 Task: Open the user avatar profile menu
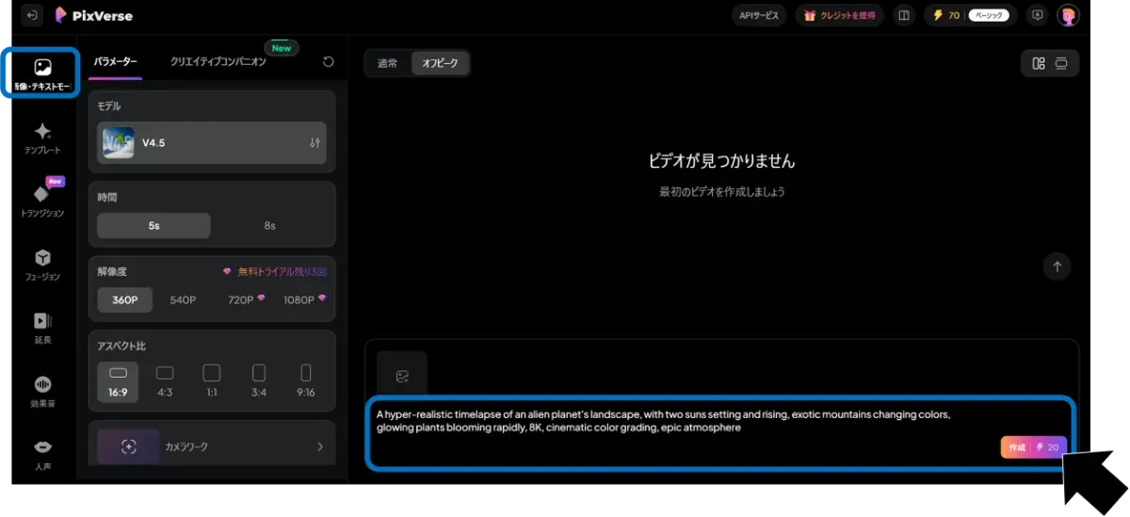[1067, 15]
